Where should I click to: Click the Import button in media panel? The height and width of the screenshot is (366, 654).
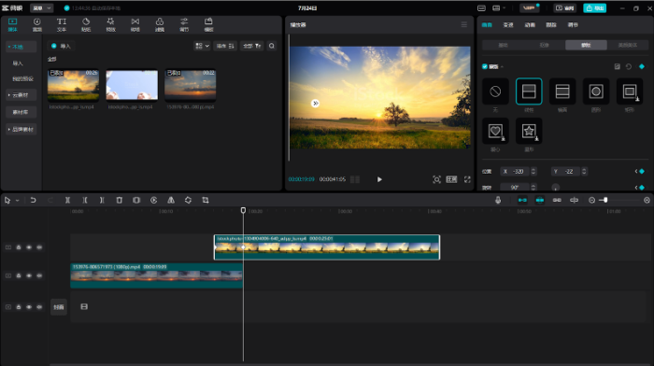click(x=61, y=46)
